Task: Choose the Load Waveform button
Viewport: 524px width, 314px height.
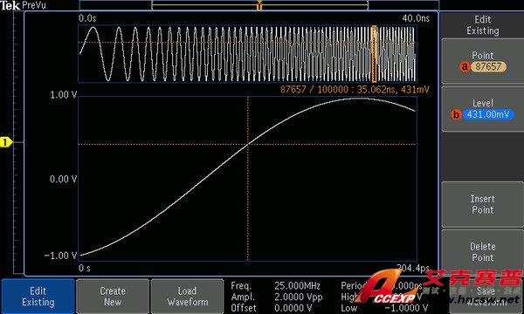Action: [187, 296]
